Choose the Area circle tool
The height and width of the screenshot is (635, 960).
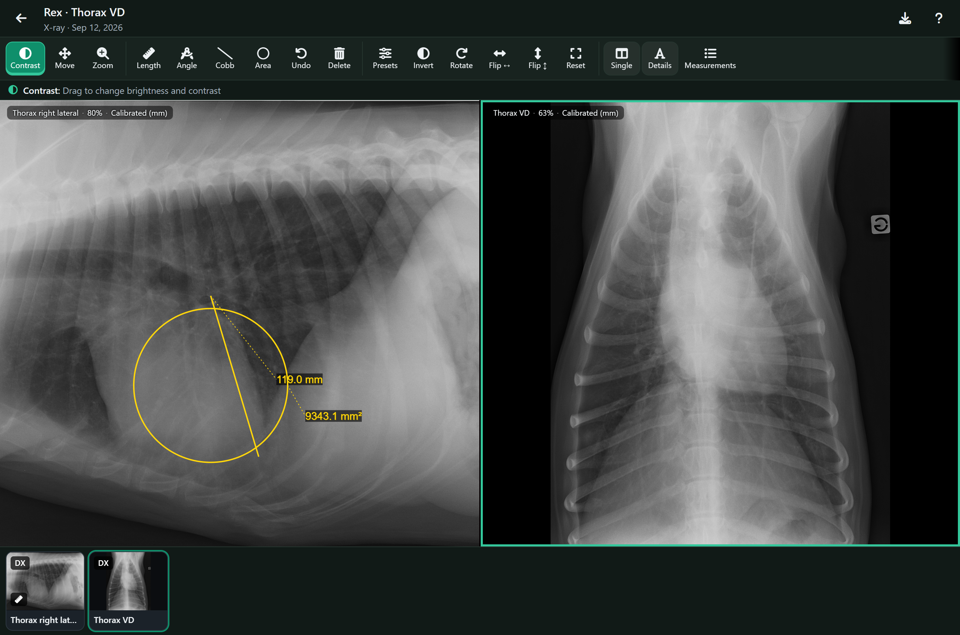pos(263,59)
